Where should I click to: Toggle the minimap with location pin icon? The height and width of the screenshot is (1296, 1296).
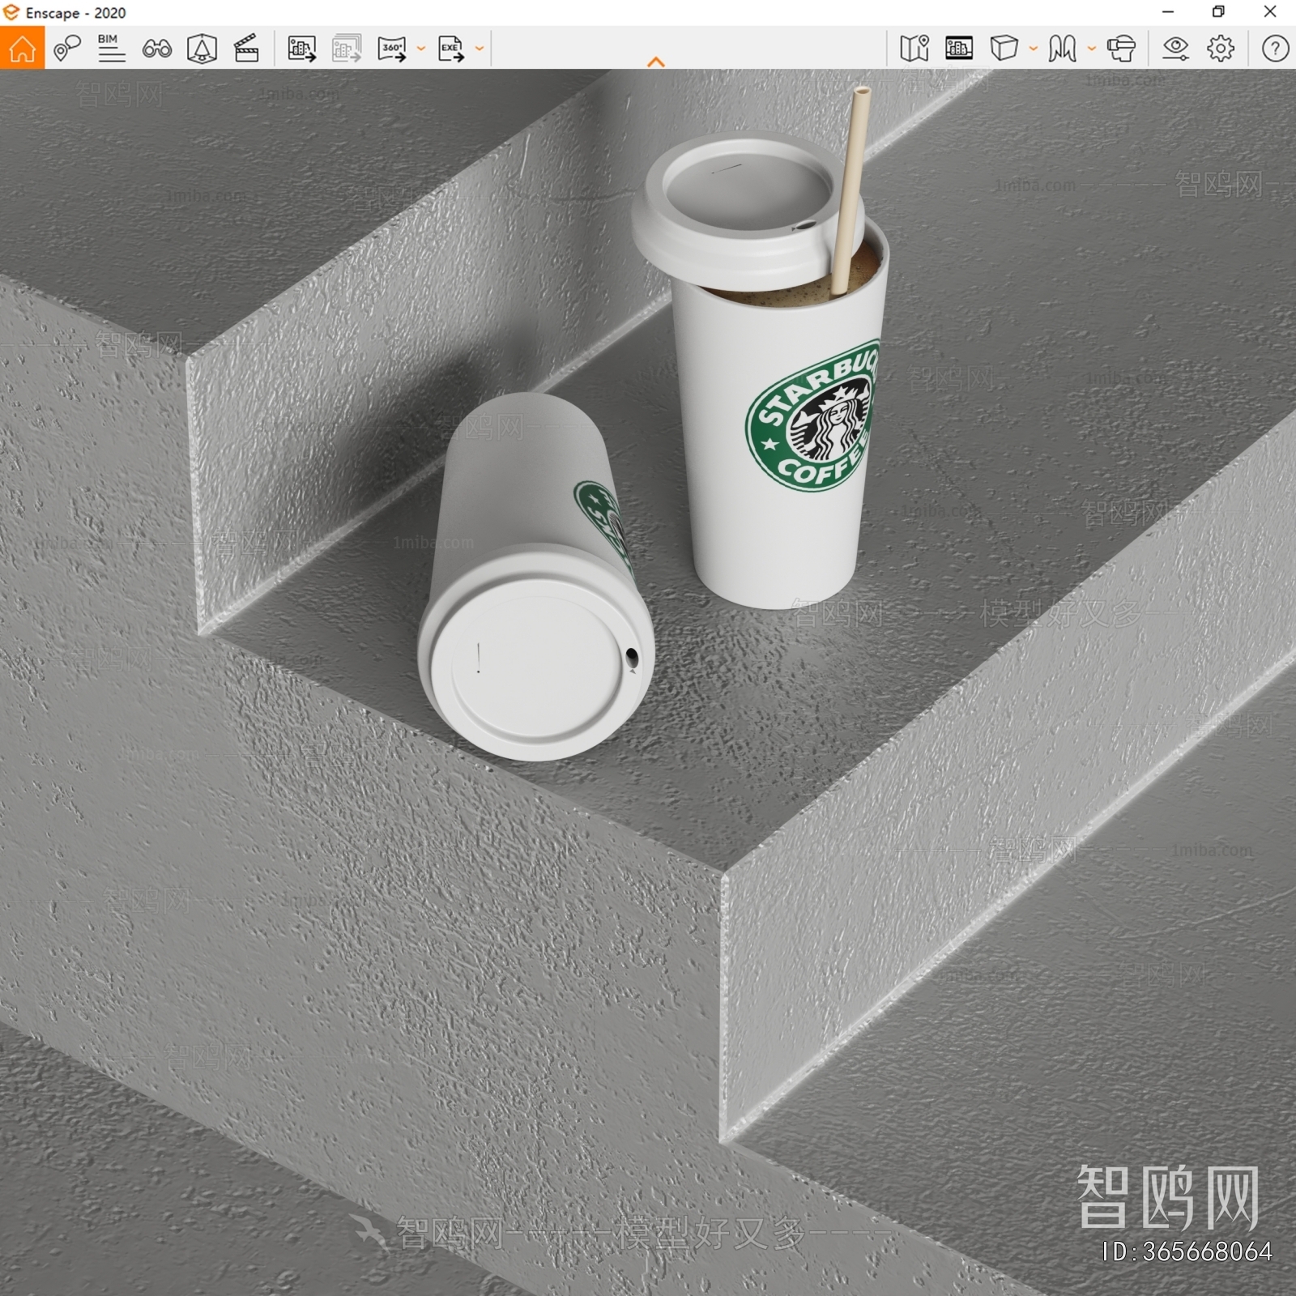click(x=914, y=48)
